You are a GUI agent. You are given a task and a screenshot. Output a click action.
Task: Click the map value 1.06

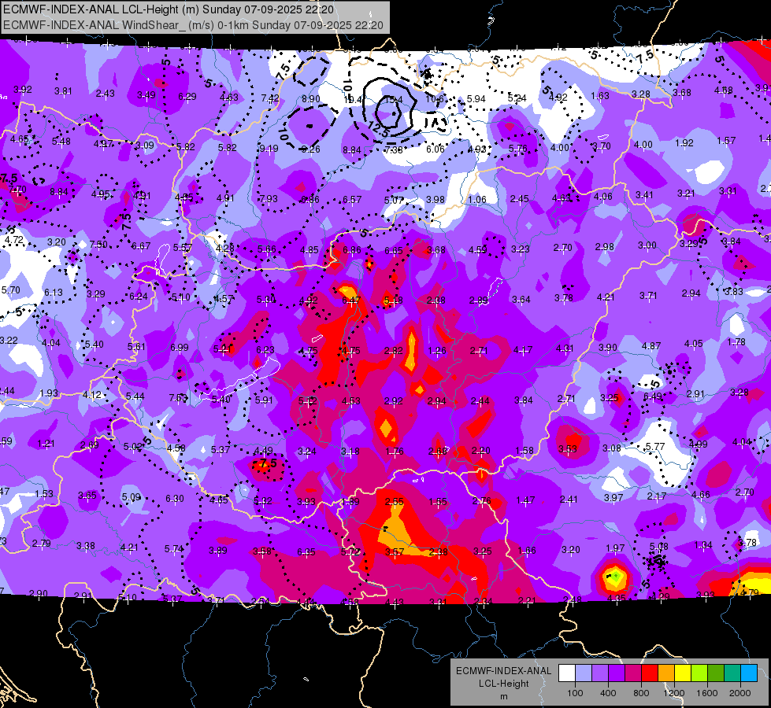point(477,200)
